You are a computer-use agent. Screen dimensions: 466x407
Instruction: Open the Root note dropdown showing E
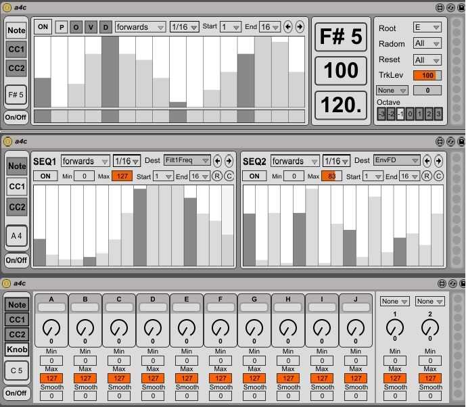pos(427,28)
